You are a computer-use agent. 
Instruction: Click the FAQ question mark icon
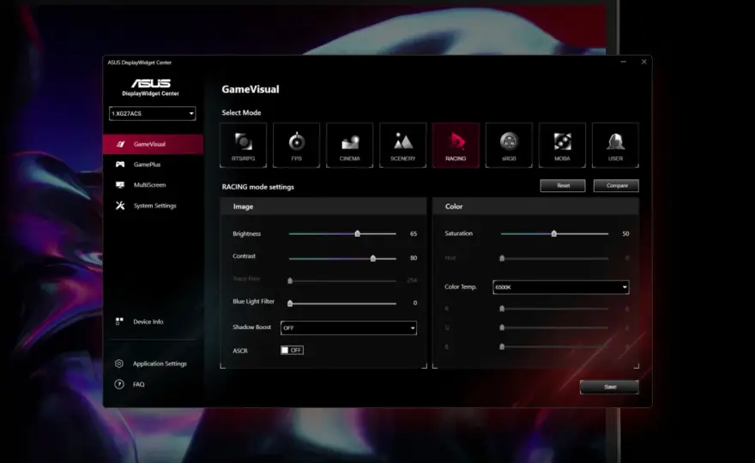[x=119, y=384]
